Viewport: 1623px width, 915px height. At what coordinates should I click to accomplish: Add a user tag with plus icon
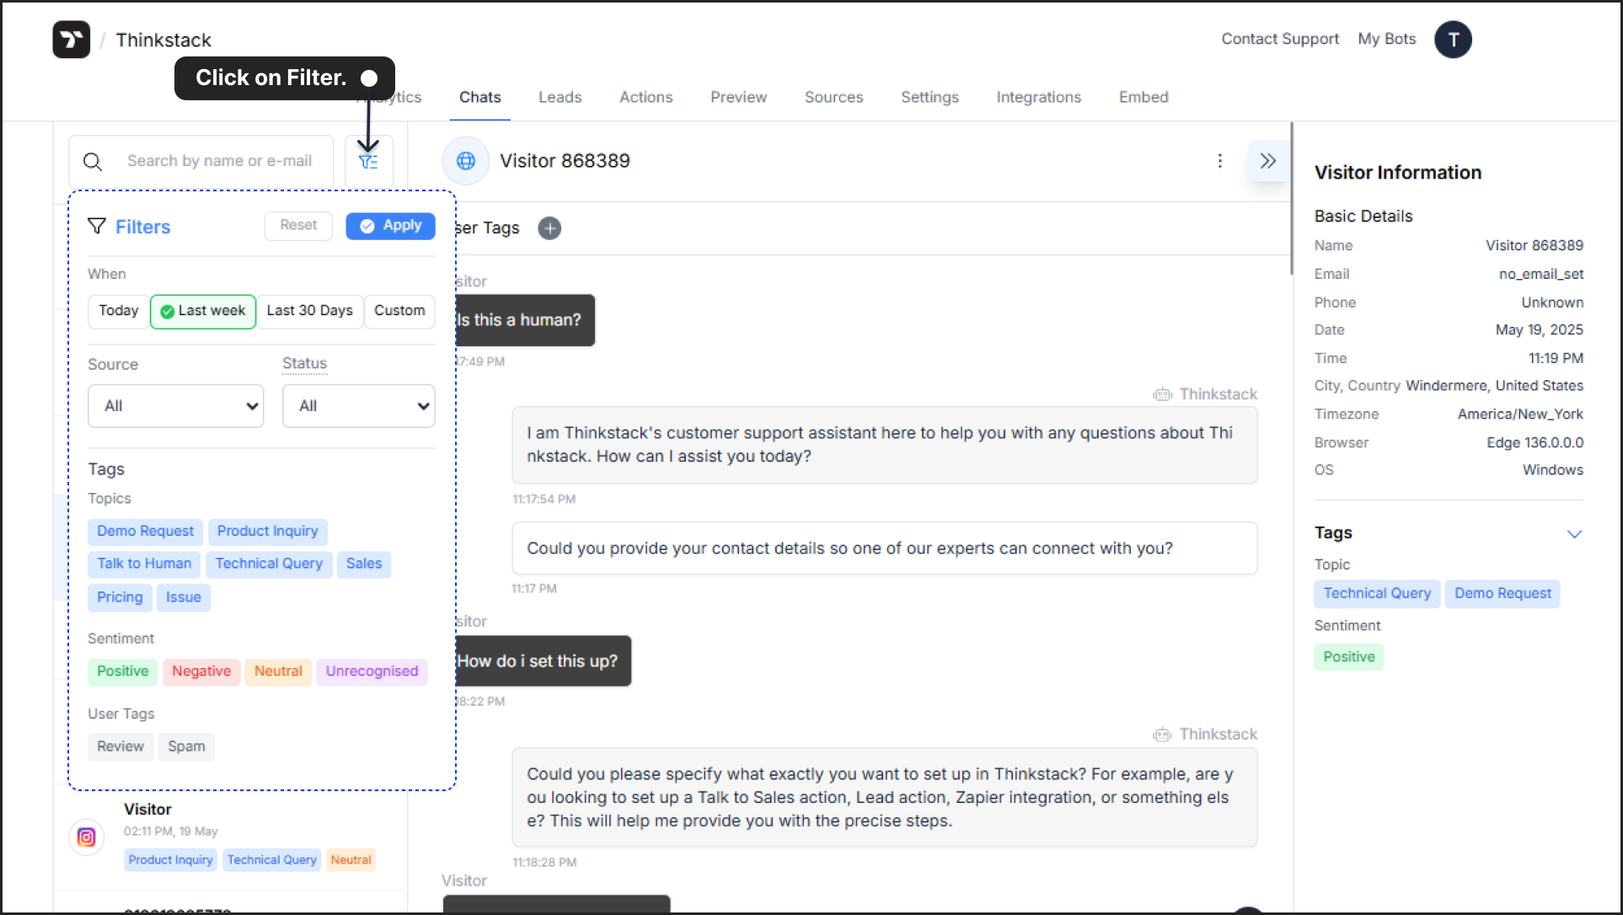[549, 228]
